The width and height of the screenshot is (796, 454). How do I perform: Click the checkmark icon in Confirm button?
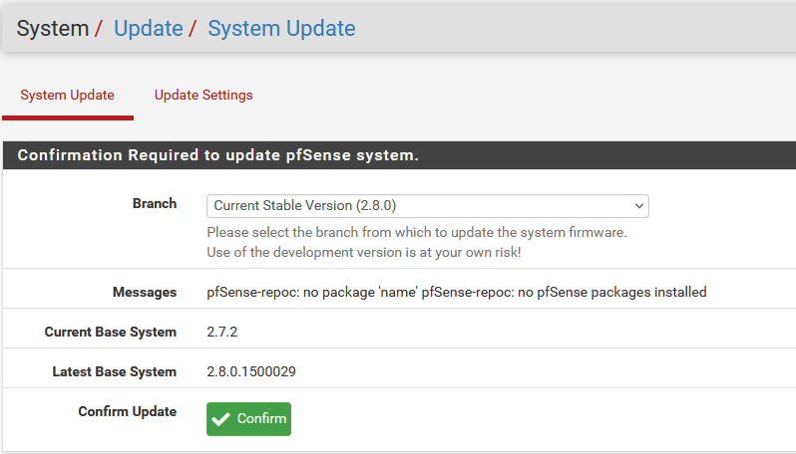tap(220, 419)
